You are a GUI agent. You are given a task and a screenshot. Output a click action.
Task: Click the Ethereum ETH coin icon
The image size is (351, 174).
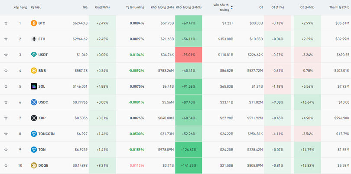(x=34, y=39)
